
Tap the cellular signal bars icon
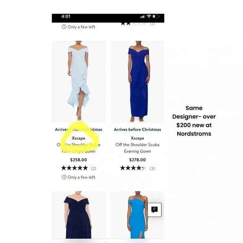(142, 16)
